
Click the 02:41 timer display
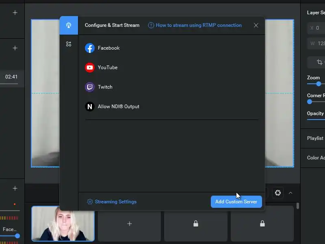click(11, 77)
